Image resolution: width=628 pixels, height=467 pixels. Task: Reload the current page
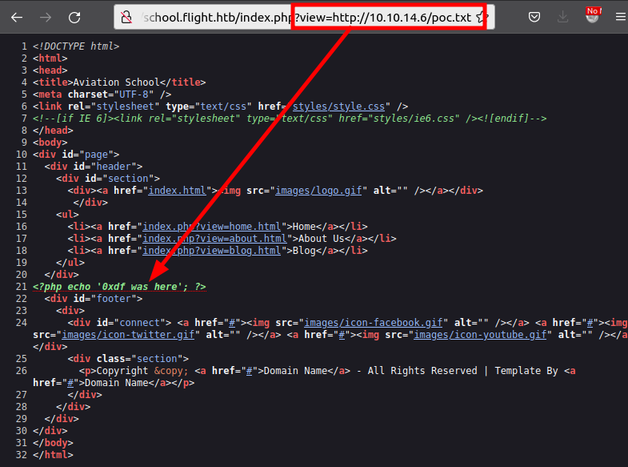pos(74,17)
